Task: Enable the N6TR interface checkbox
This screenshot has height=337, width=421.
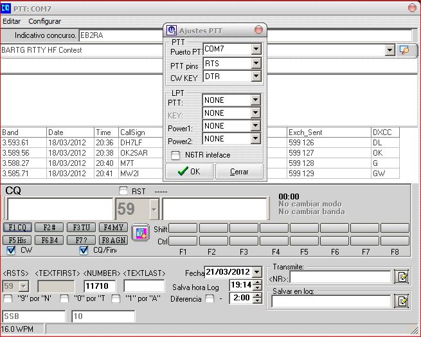Action: (175, 155)
